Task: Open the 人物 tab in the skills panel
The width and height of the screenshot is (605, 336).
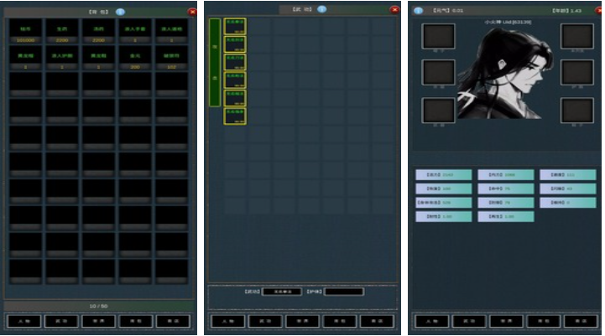Action: [x=228, y=321]
